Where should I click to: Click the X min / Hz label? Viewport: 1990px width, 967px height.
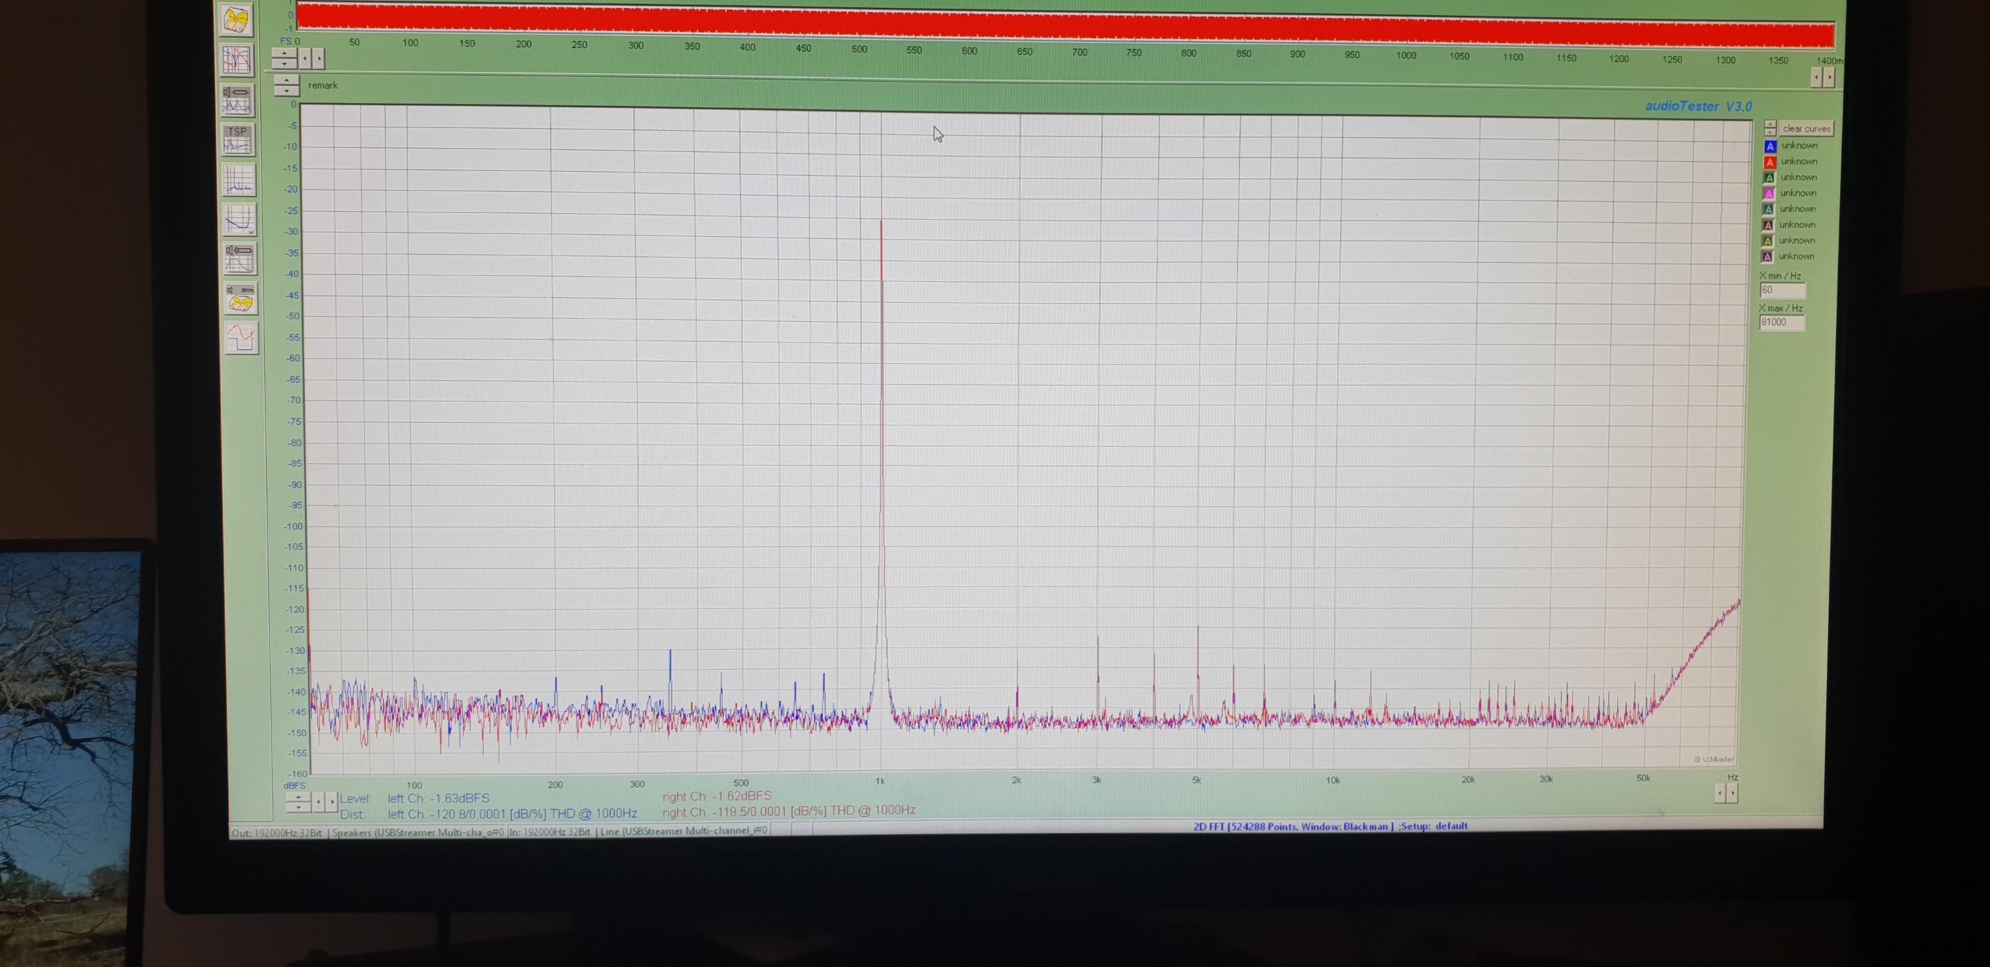click(x=1780, y=276)
